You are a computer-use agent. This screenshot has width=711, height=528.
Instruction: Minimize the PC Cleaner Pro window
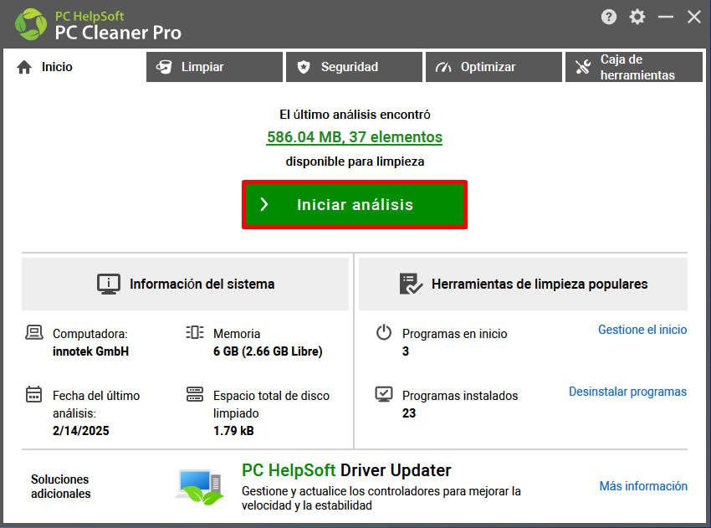click(666, 18)
